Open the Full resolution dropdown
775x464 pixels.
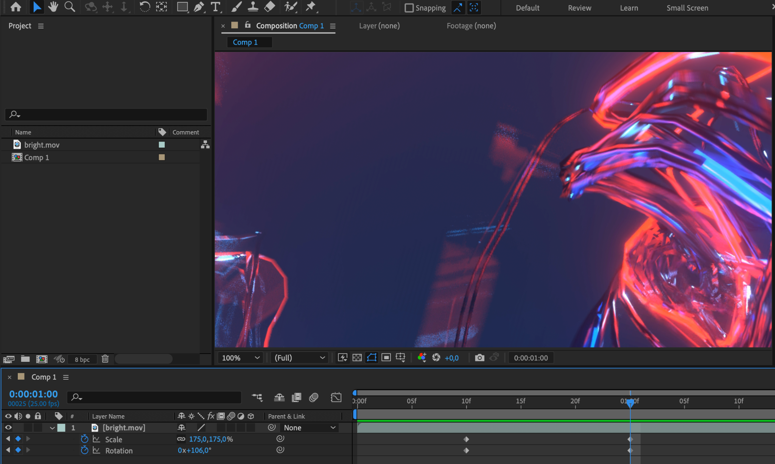(299, 358)
